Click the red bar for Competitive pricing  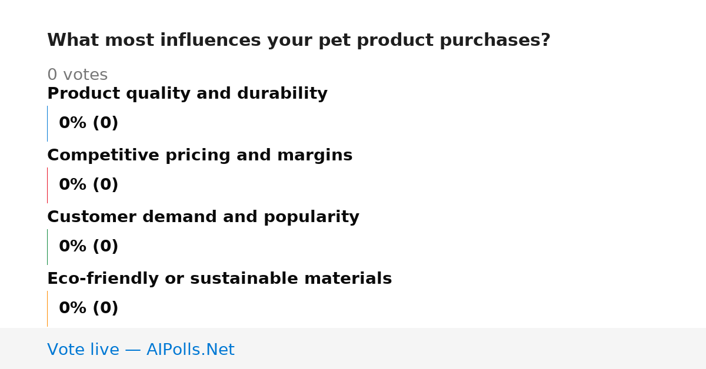[x=47, y=185]
